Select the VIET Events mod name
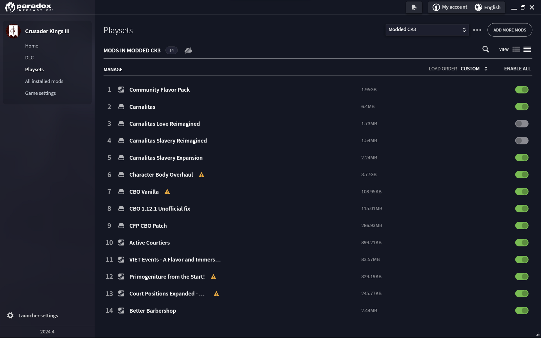The height and width of the screenshot is (338, 541). pyautogui.click(x=175, y=260)
